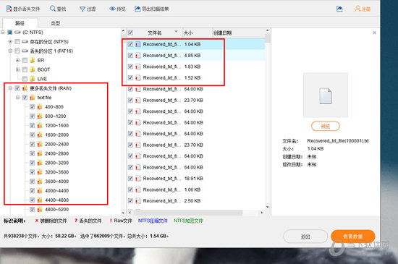Expand the existing partition (NTFS) node

tap(10, 42)
